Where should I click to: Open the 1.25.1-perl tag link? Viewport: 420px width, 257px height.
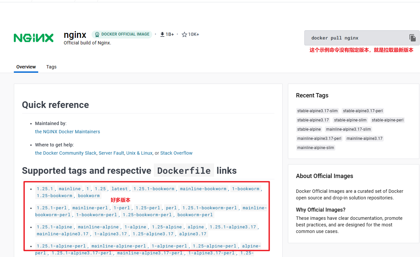tap(52, 208)
